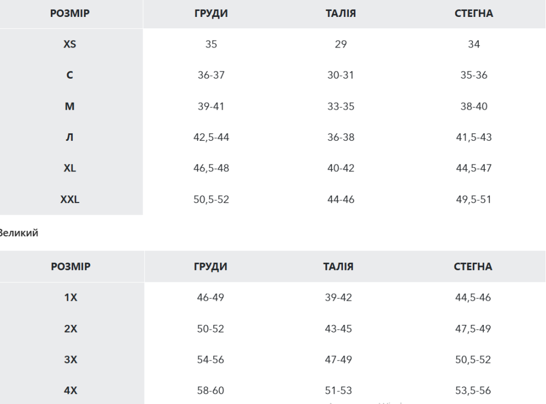Click the 4X size row label
The height and width of the screenshot is (404, 546).
pos(70,390)
